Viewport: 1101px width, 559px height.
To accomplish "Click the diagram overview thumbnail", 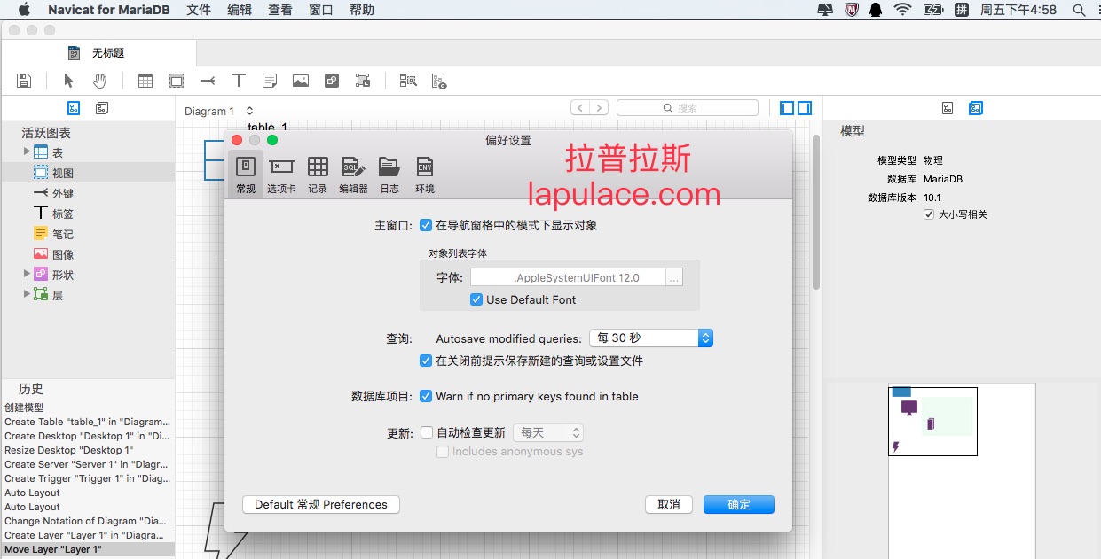I will pyautogui.click(x=932, y=422).
